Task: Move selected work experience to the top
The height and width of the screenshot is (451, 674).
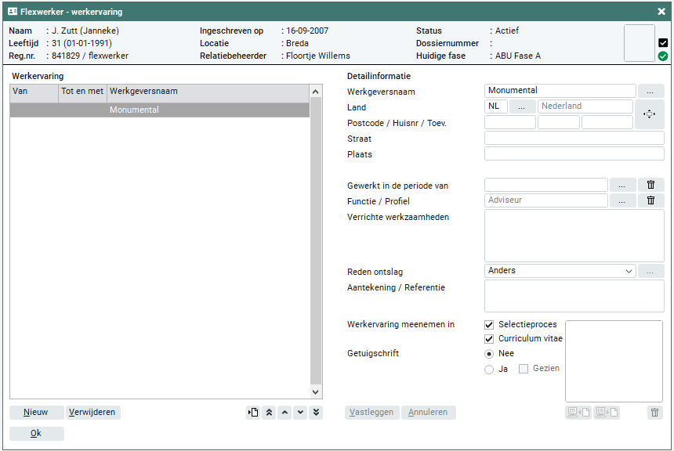Action: coord(269,413)
